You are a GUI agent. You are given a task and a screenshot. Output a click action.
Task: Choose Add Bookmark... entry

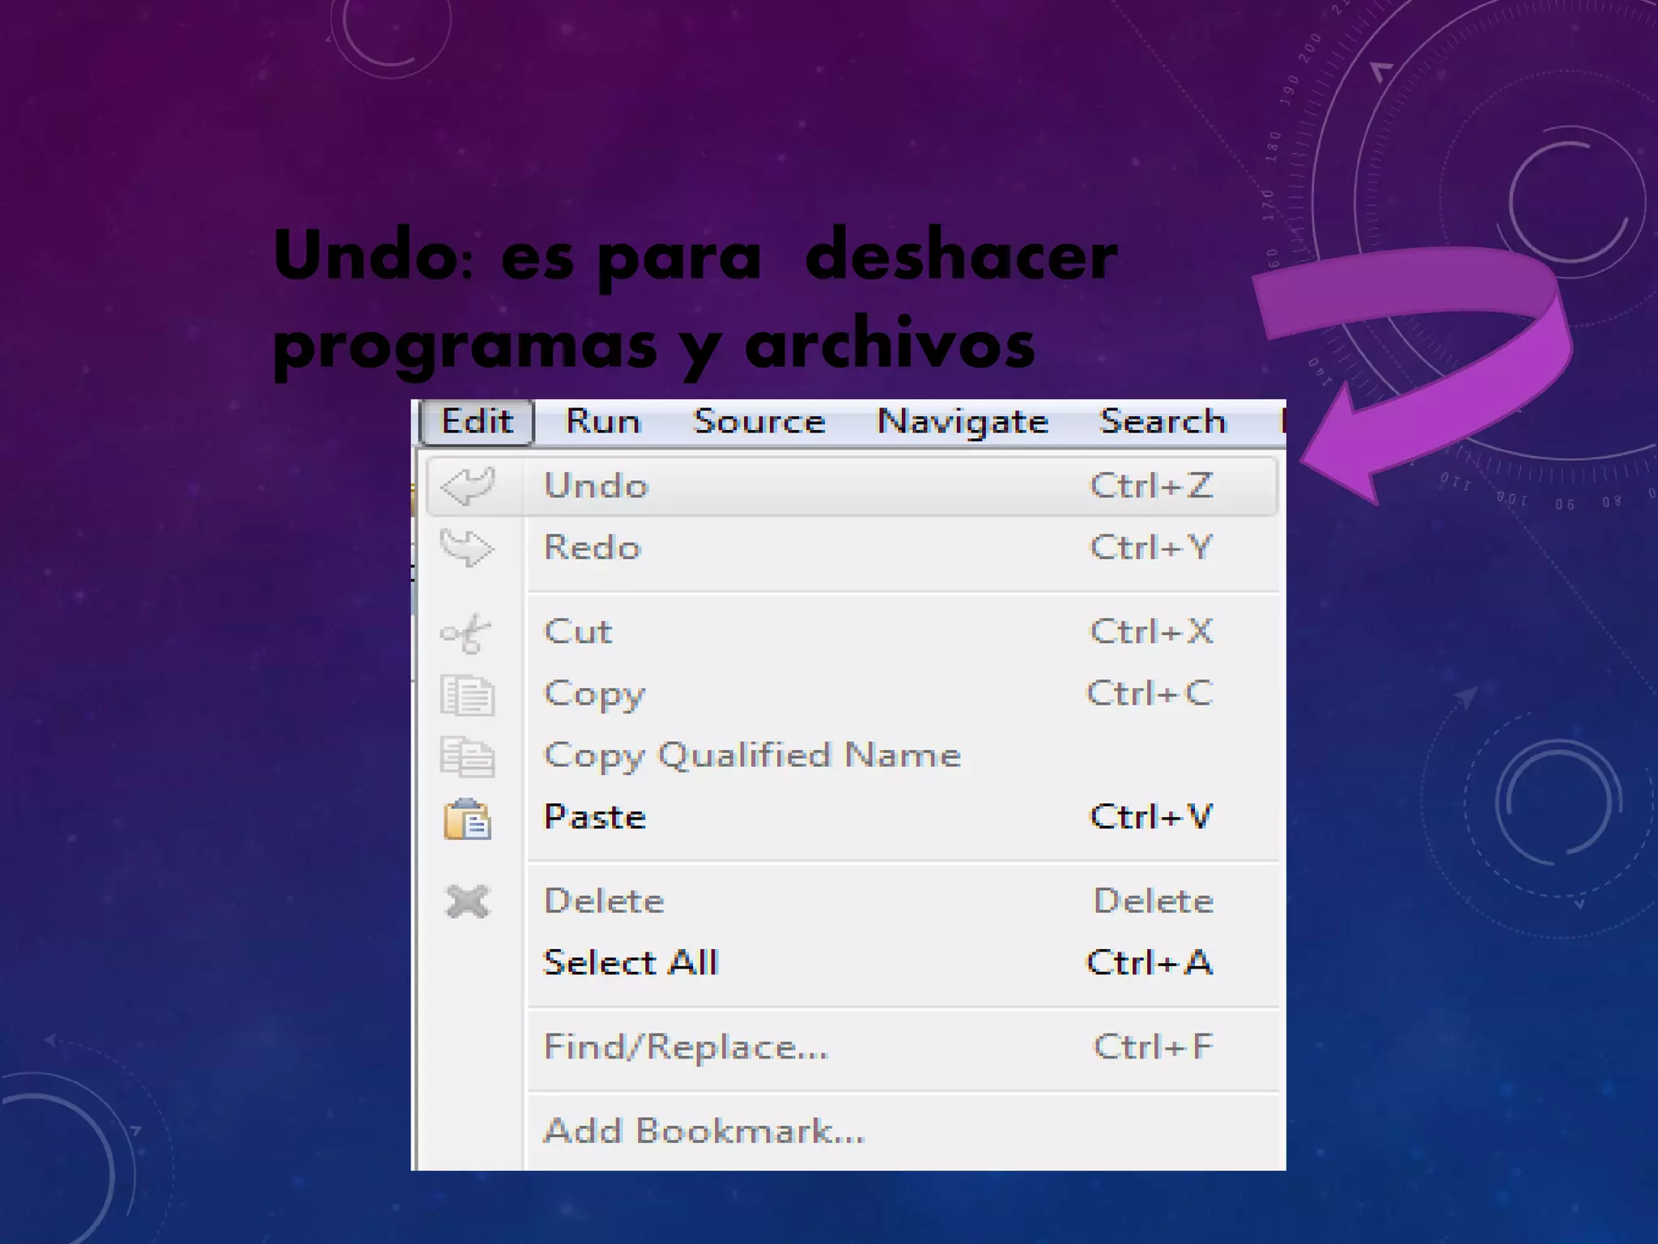852,1131
